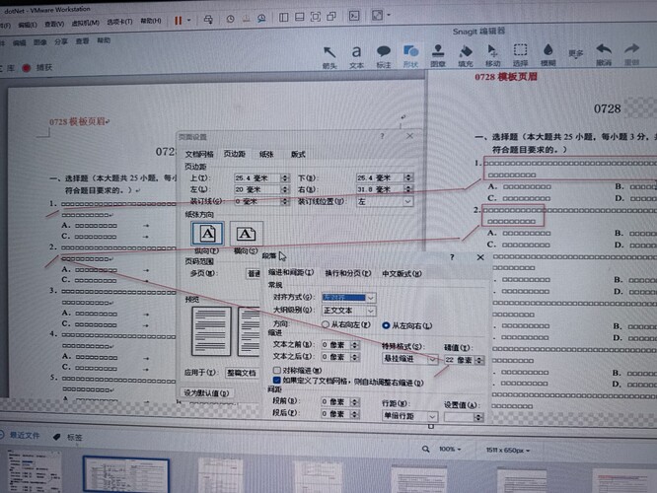Choose the Blur (模糊) tool
This screenshot has height=493, width=657.
coord(547,53)
